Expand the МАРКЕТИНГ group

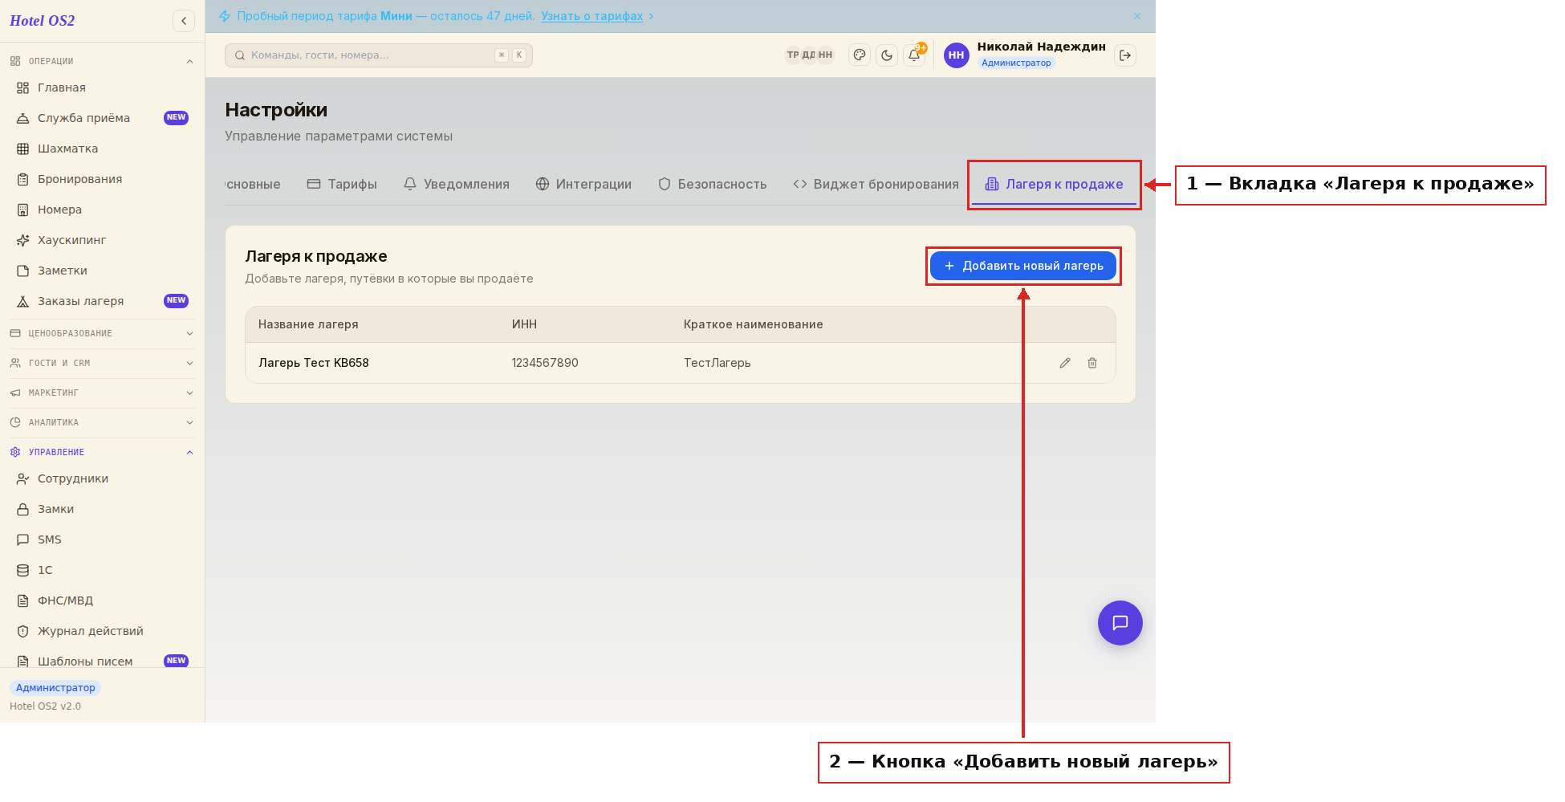[x=102, y=393]
